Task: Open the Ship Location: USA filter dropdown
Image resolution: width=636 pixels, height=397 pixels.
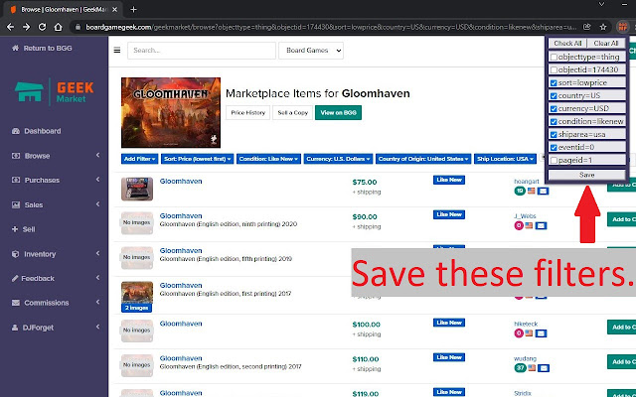Action: click(x=505, y=159)
